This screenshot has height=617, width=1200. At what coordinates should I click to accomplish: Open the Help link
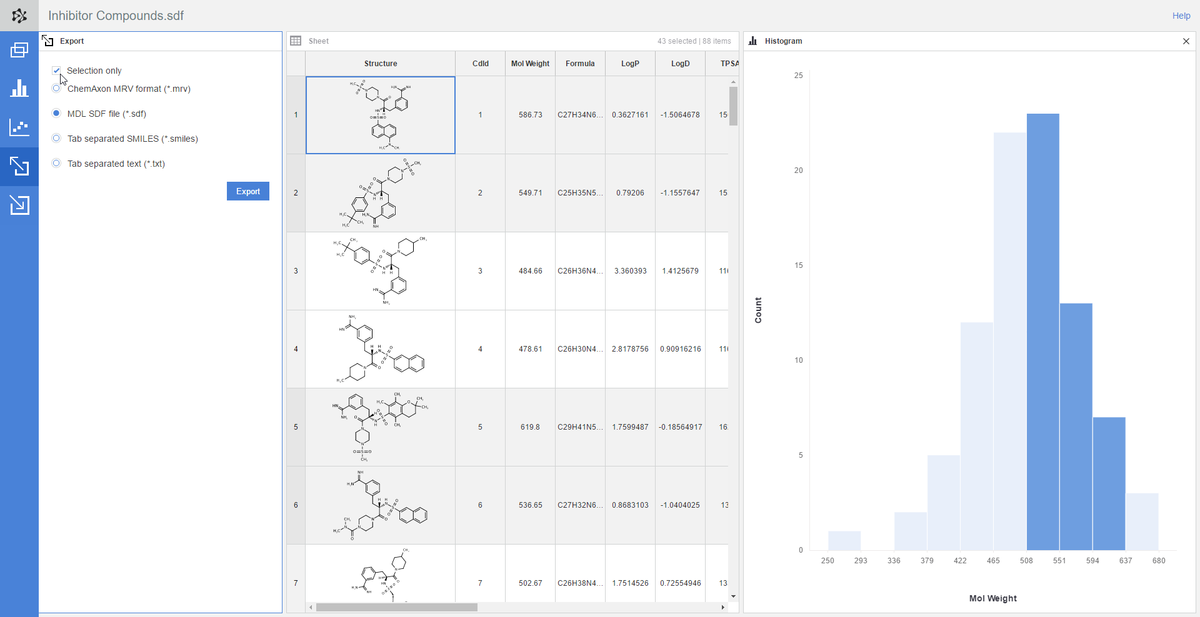[1181, 16]
